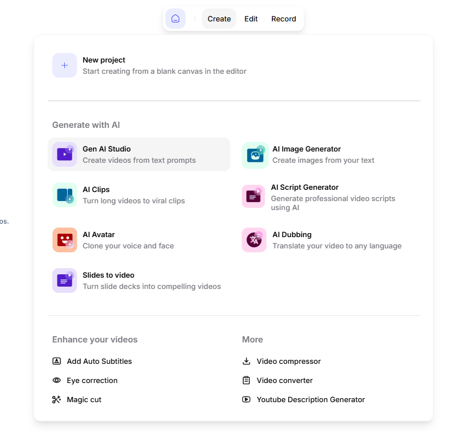Go to the Record tab
449x432 pixels.
(x=284, y=19)
